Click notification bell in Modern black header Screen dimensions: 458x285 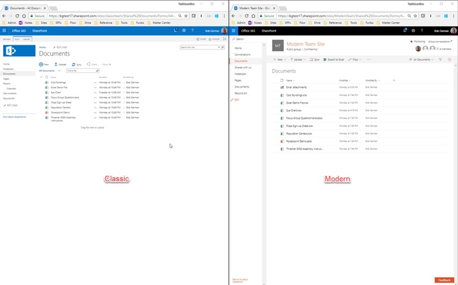coord(405,30)
